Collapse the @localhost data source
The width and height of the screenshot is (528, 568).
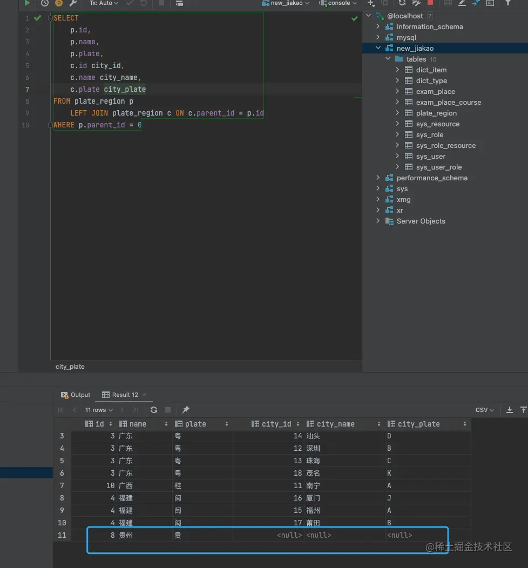[x=369, y=16]
